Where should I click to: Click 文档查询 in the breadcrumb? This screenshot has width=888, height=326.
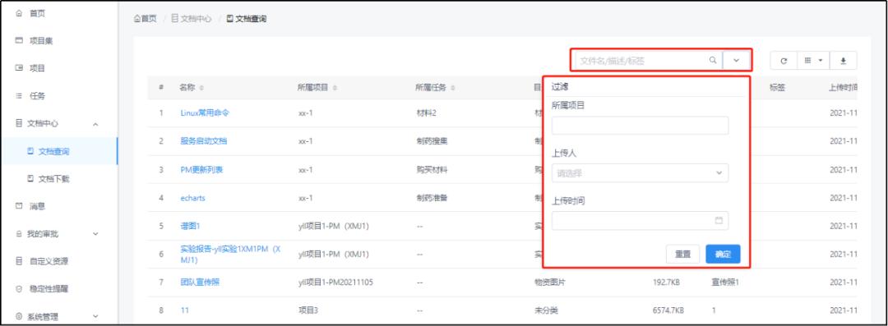coord(247,19)
